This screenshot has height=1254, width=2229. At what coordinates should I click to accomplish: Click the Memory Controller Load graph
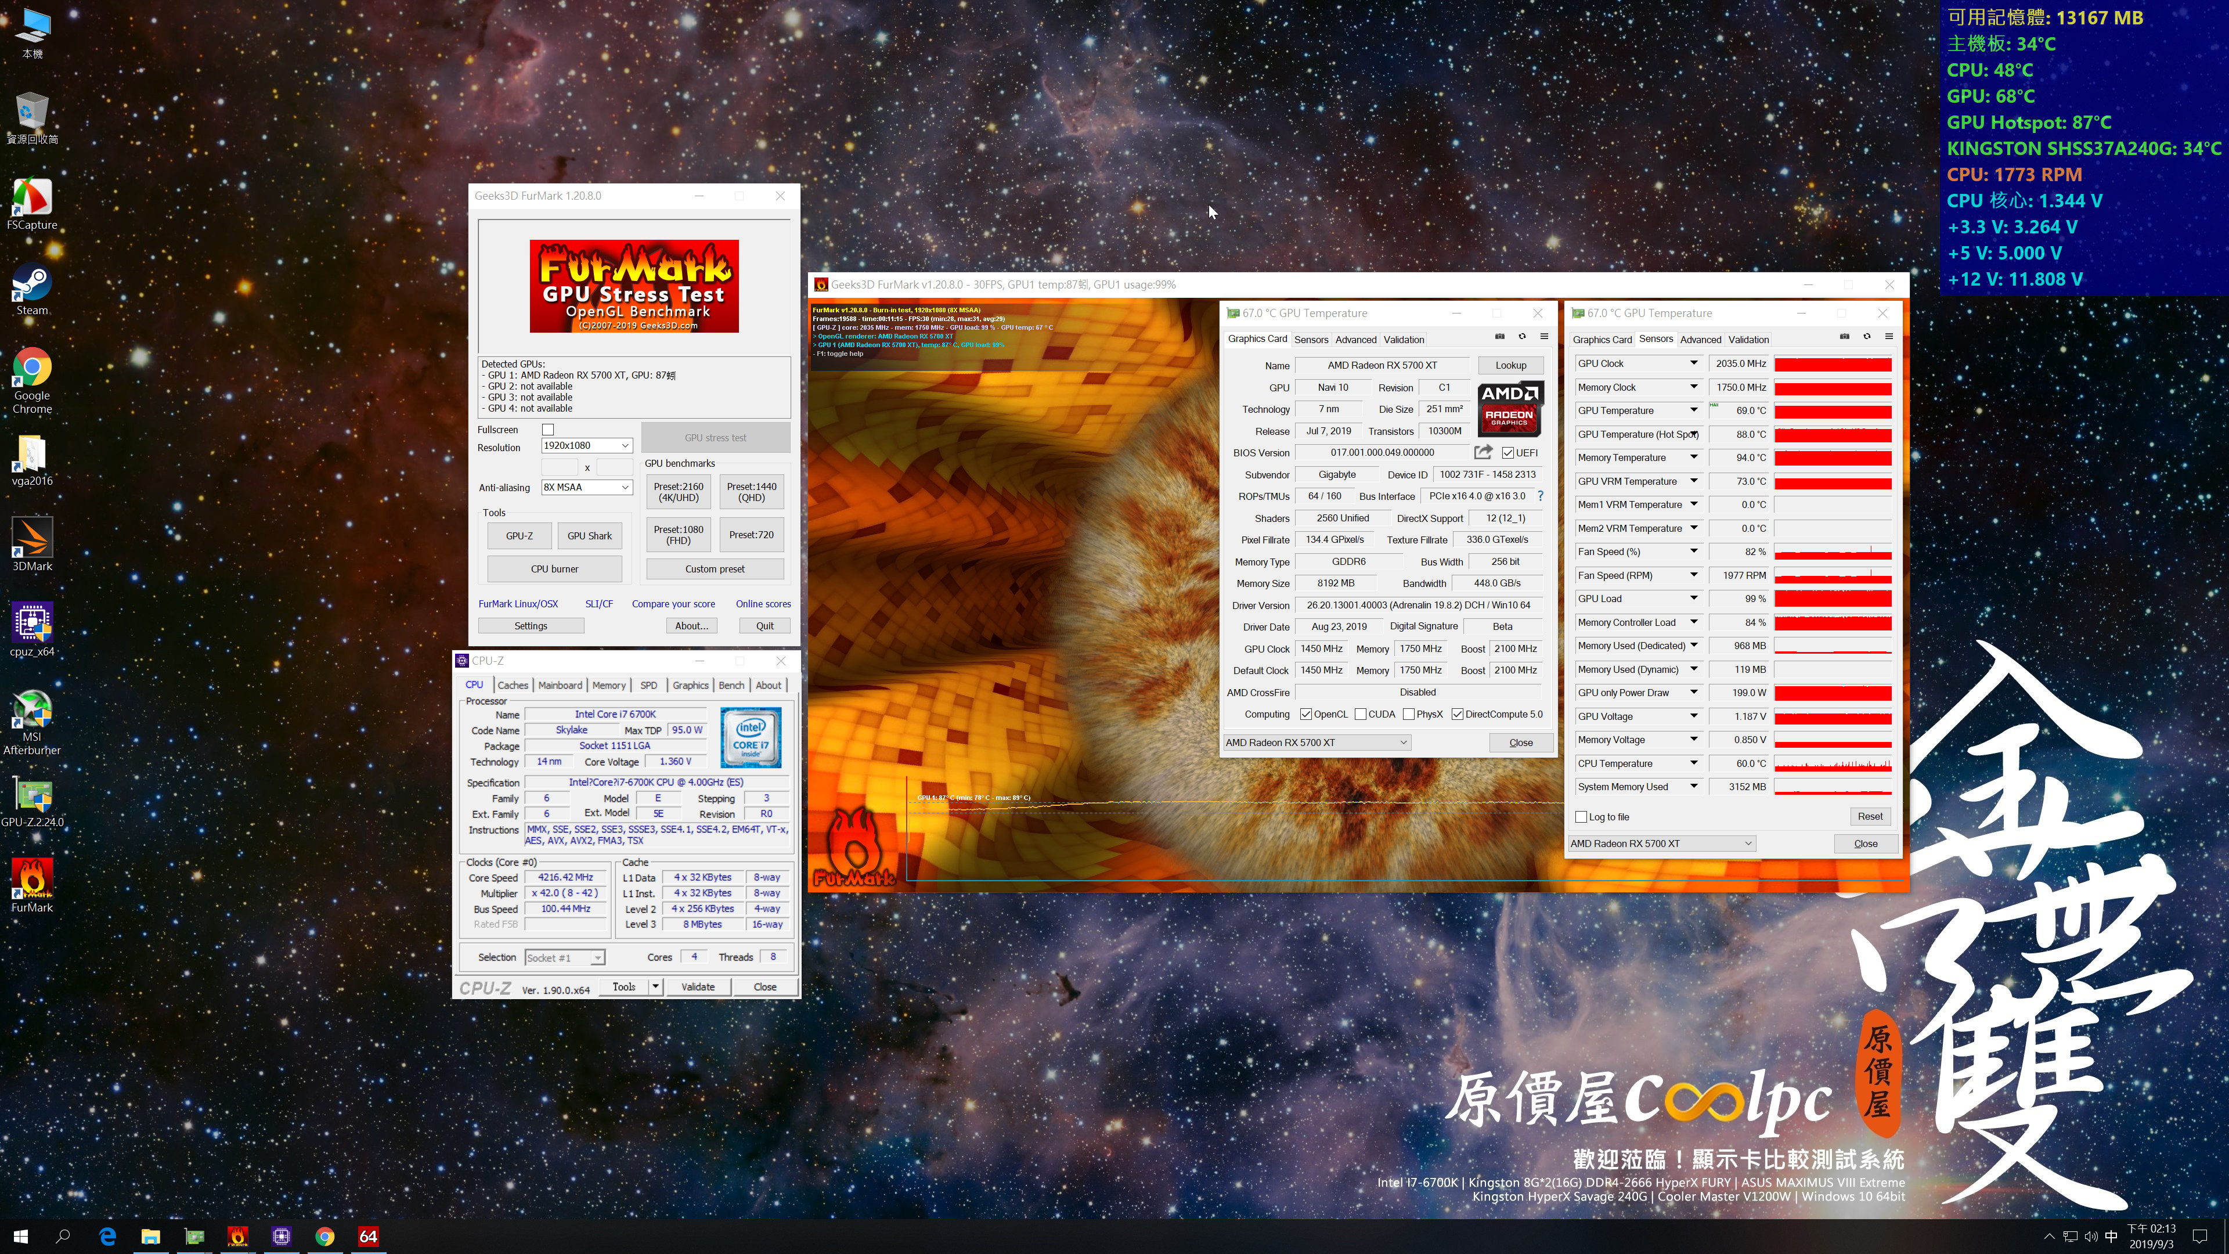[1833, 622]
